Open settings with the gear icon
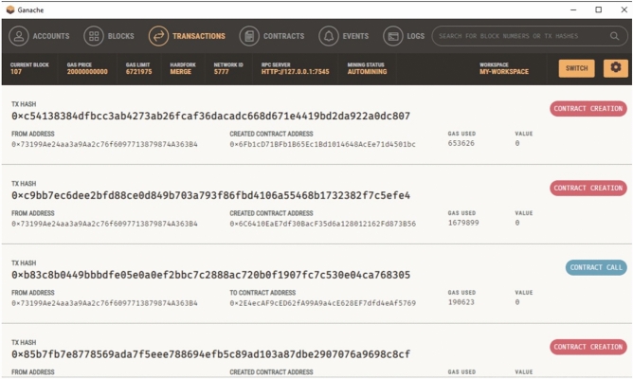 tap(616, 68)
